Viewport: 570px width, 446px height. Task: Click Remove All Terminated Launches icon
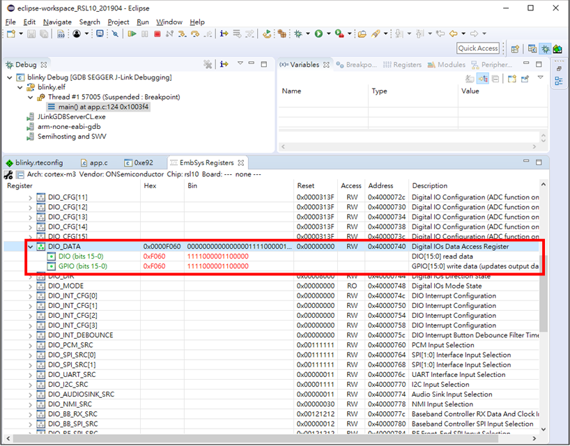pyautogui.click(x=208, y=64)
